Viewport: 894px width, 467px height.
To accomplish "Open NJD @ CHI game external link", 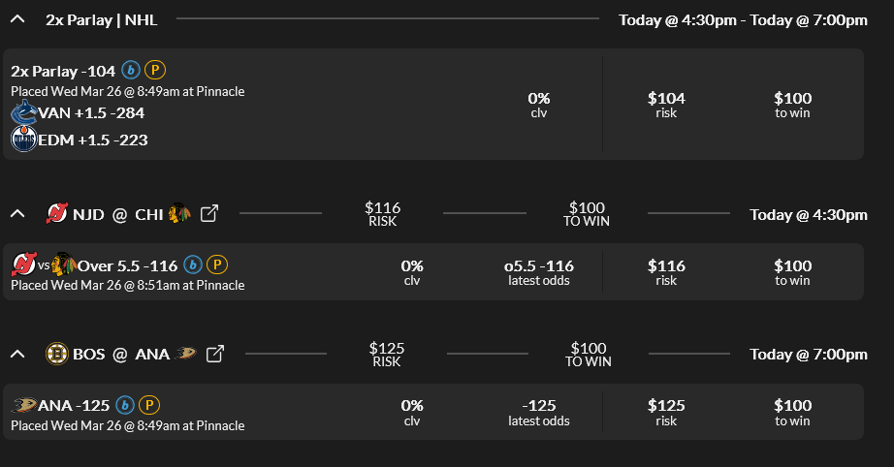I will 208,214.
